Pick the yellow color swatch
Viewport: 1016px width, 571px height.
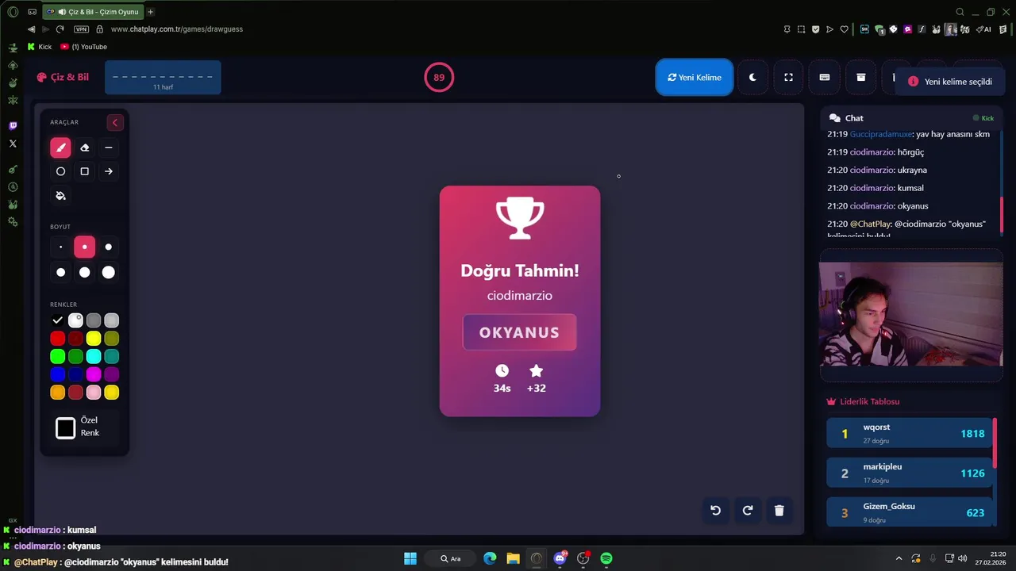click(94, 339)
